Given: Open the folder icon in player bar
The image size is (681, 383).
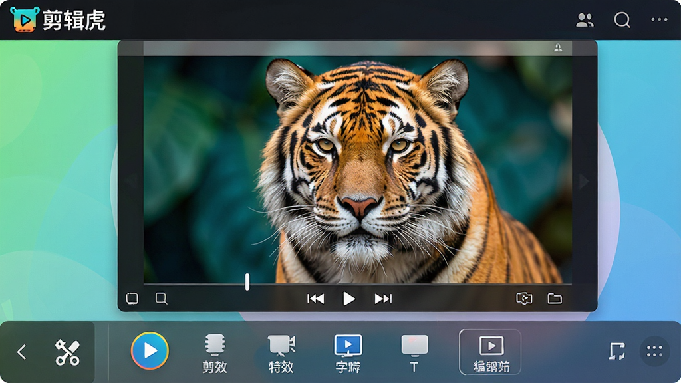Looking at the screenshot, I should coord(555,299).
